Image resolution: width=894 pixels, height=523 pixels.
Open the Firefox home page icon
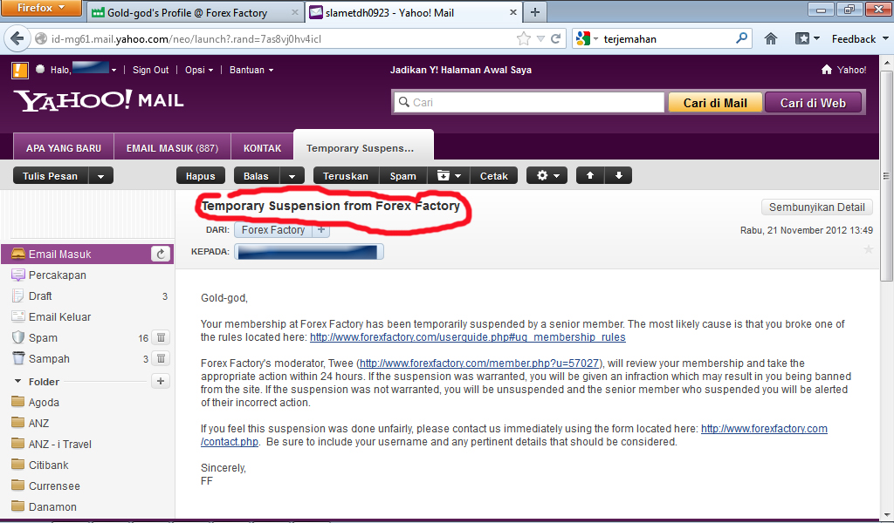click(x=771, y=38)
